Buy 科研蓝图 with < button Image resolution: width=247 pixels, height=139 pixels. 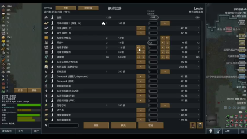(x=141, y=67)
